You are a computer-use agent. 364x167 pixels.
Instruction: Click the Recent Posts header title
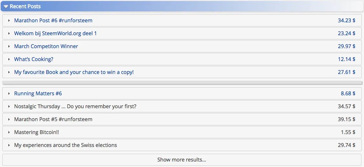pos(25,6)
